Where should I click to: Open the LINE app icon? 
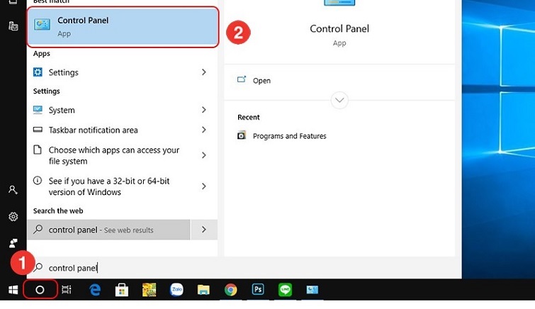coord(285,289)
